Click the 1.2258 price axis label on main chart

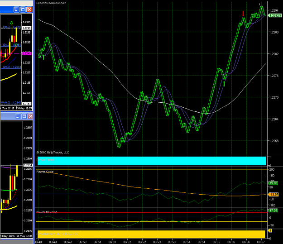(274, 141)
